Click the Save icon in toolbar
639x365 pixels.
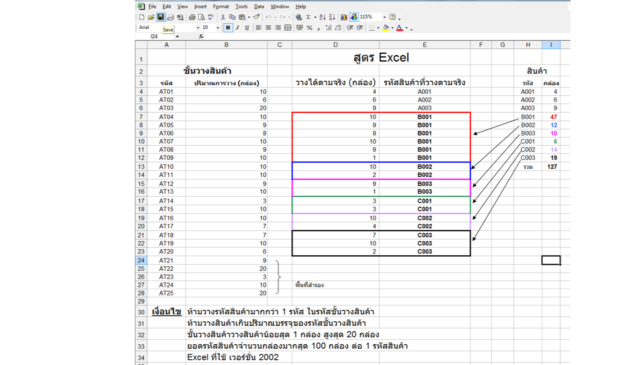[161, 17]
